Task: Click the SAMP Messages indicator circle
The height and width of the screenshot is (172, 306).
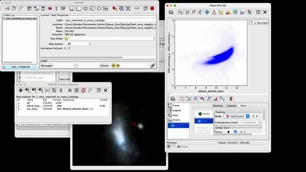Action: click(76, 66)
